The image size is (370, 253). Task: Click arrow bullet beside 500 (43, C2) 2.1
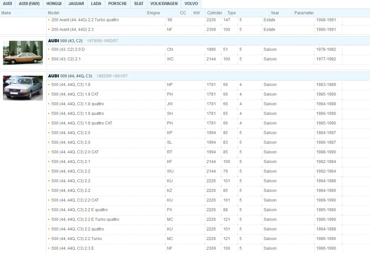pyautogui.click(x=49, y=59)
